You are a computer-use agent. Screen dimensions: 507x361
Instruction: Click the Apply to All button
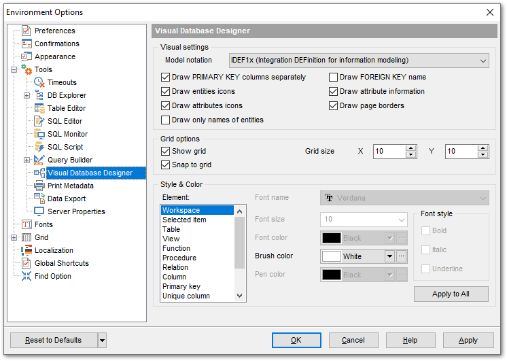[451, 294]
